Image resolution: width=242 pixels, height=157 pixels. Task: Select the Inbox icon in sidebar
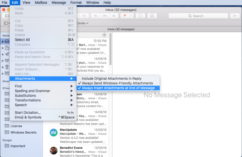(x=7, y=42)
